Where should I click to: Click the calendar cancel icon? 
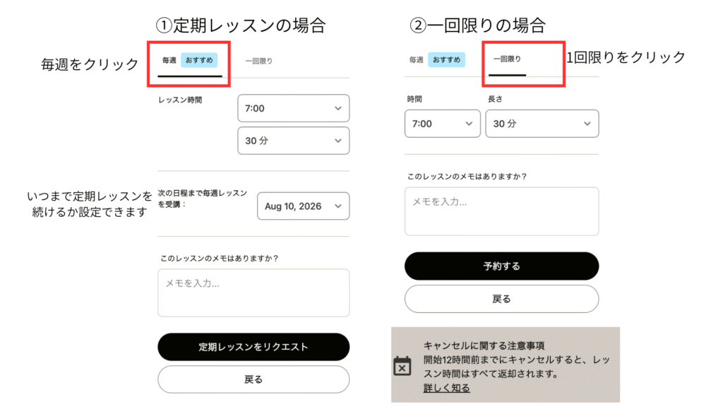point(402,366)
